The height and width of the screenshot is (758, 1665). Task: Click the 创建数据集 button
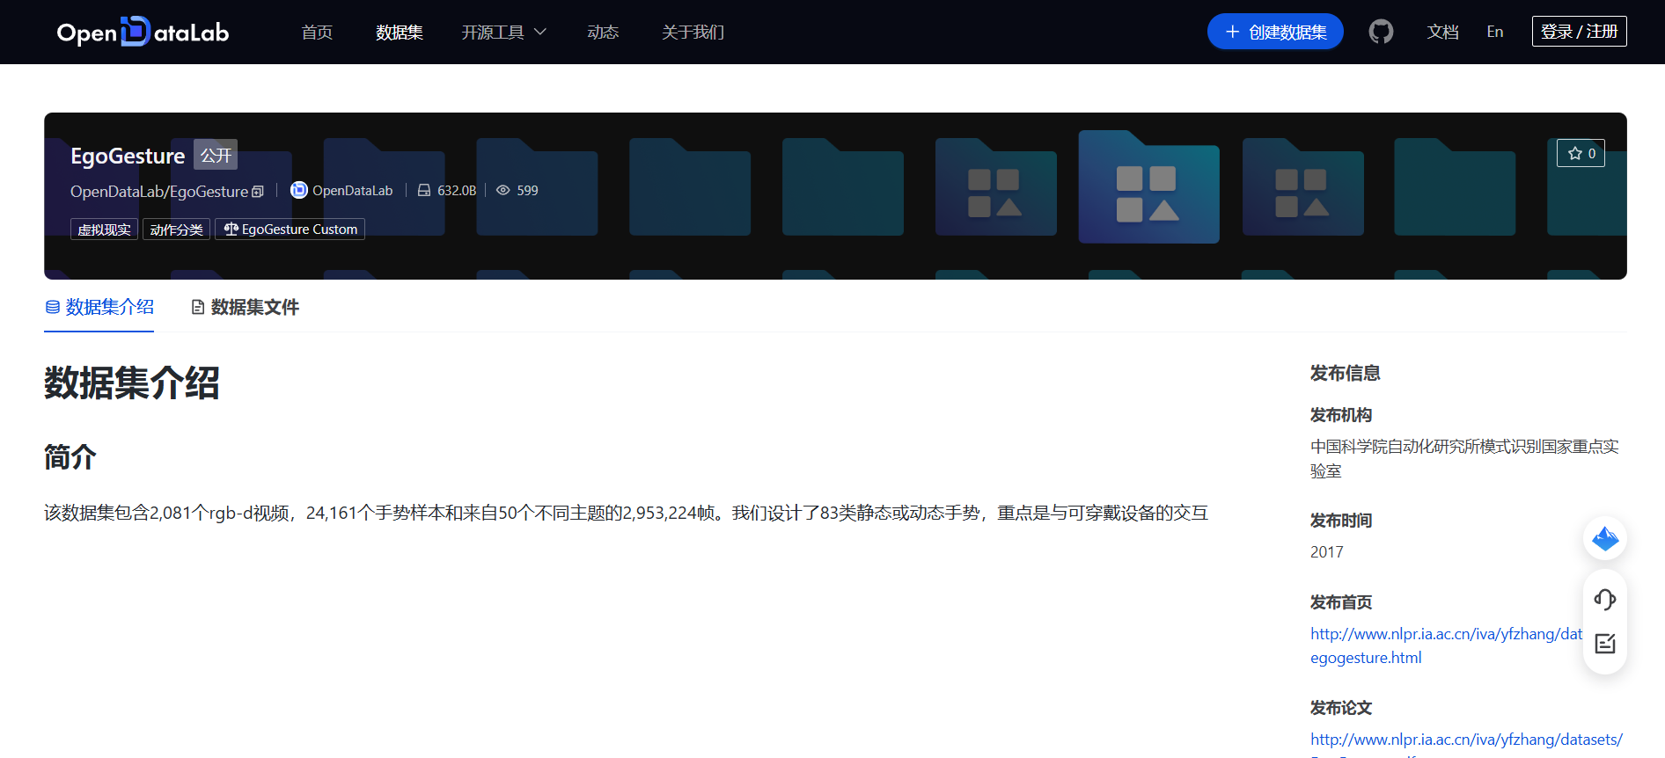pyautogui.click(x=1275, y=32)
